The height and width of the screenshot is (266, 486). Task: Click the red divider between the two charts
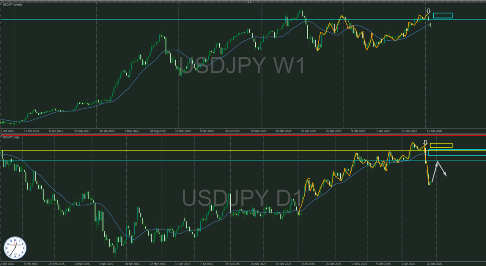tap(243, 134)
